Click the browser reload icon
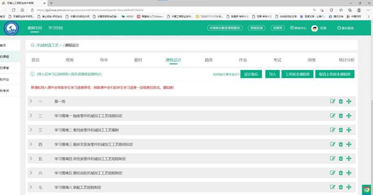373x195 pixels. 13,10
